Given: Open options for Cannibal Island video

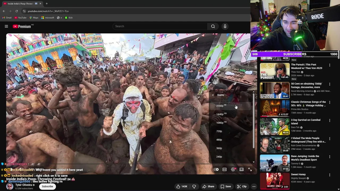Looking at the screenshot, I should point(330,120).
